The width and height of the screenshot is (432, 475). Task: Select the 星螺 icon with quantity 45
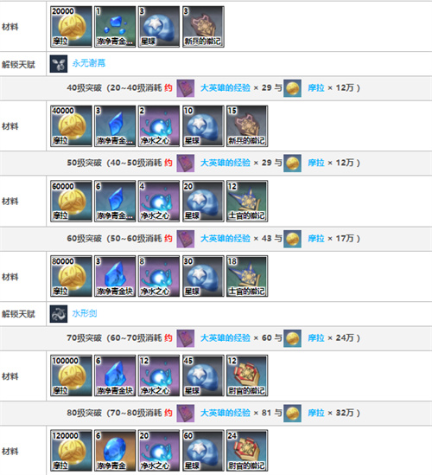203,376
